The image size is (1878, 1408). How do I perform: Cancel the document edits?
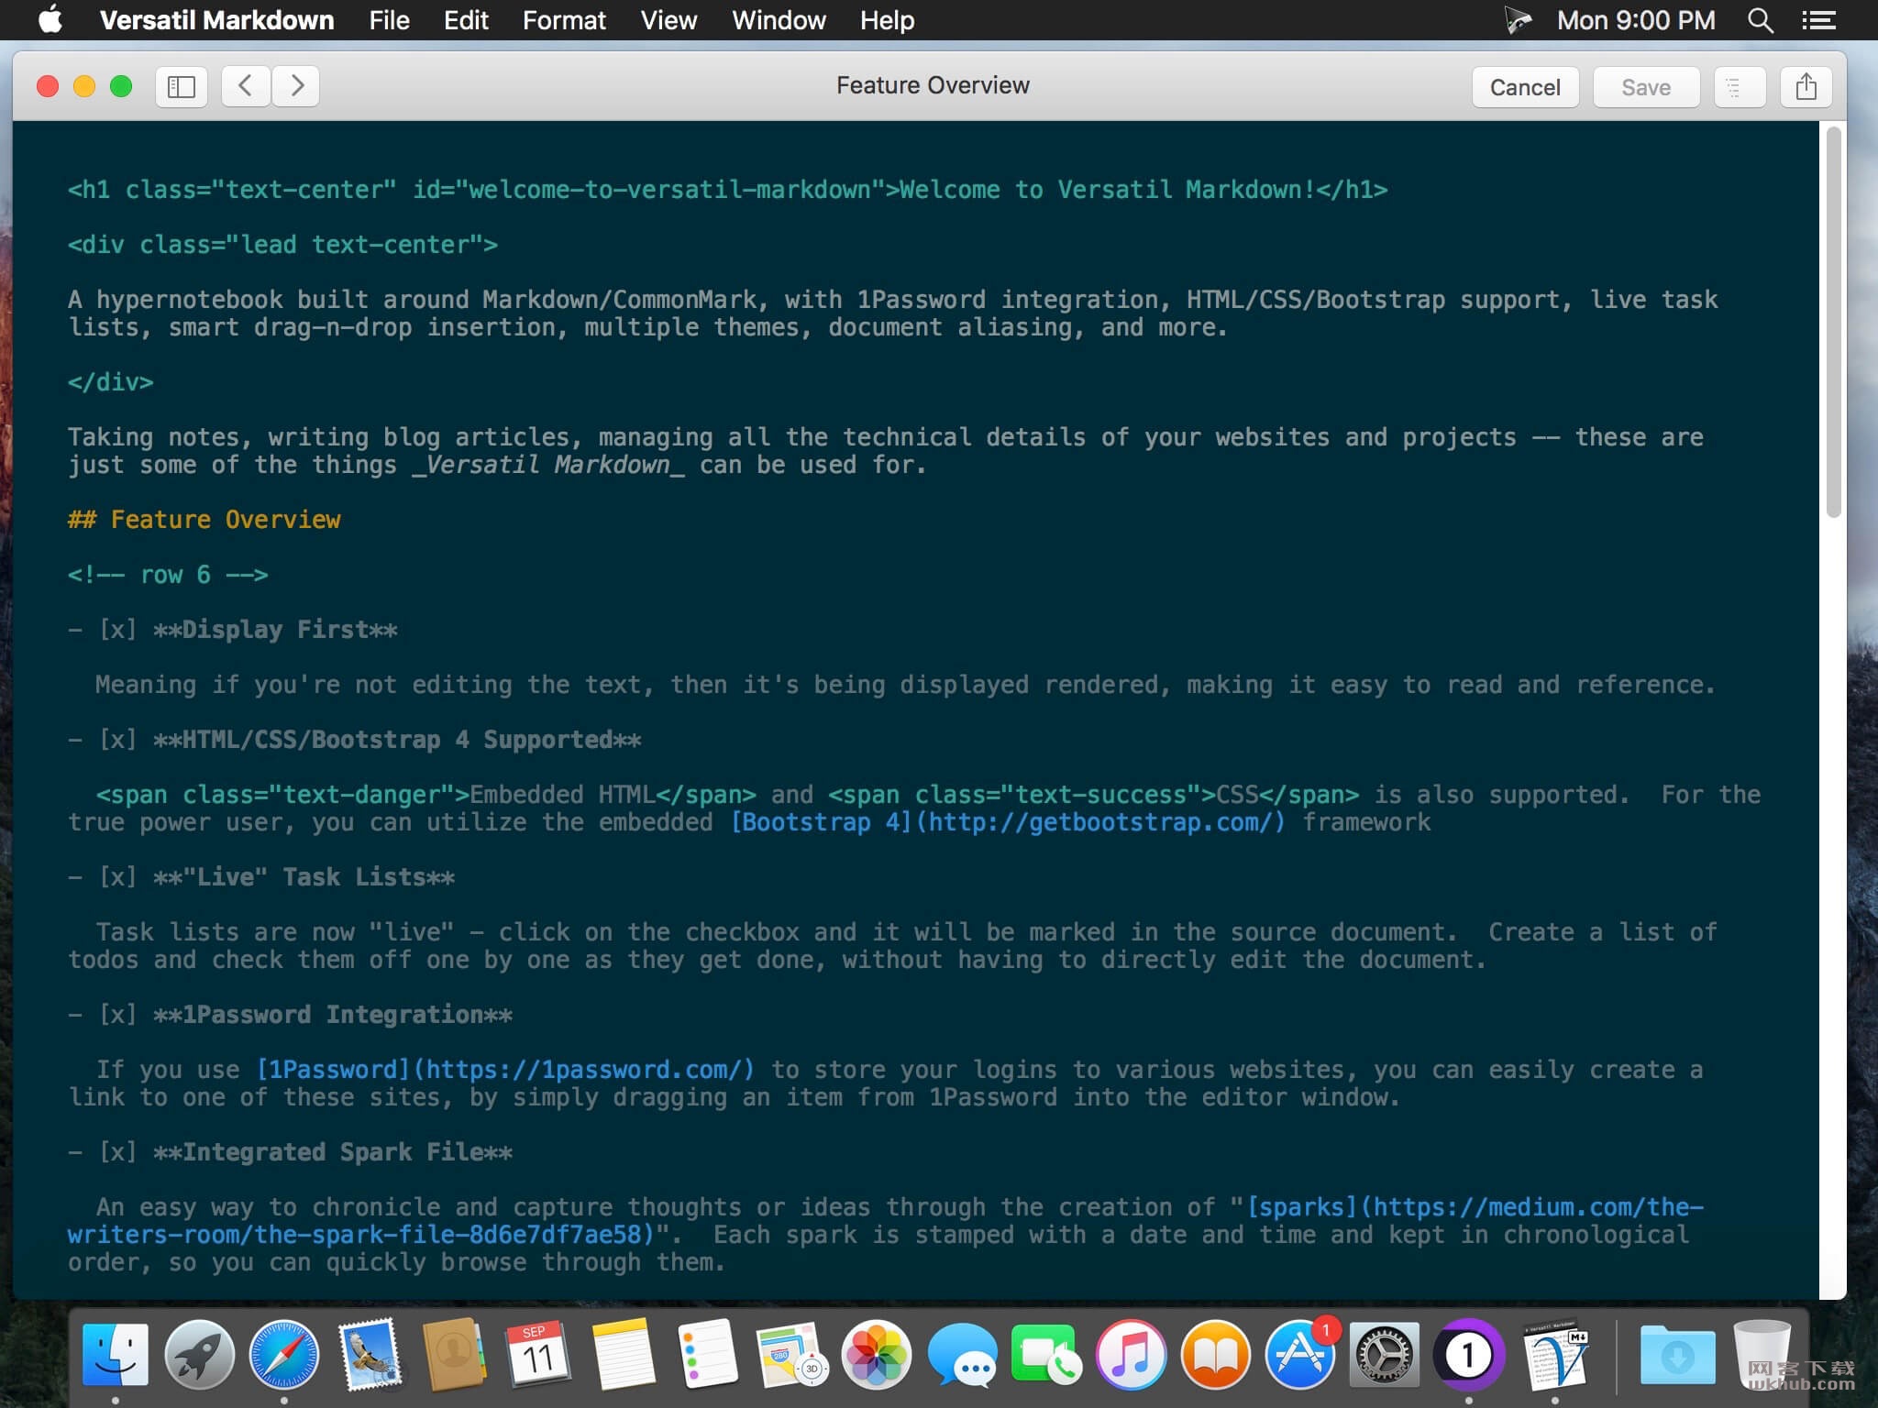pyautogui.click(x=1525, y=87)
